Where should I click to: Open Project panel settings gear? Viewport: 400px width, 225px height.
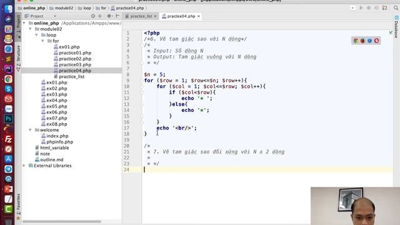click(109, 16)
